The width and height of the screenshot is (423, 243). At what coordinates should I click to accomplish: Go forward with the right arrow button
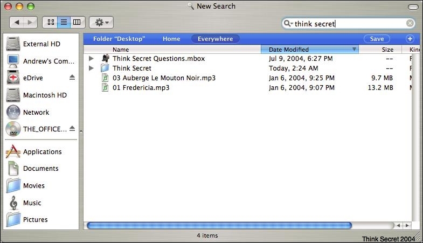click(x=30, y=22)
